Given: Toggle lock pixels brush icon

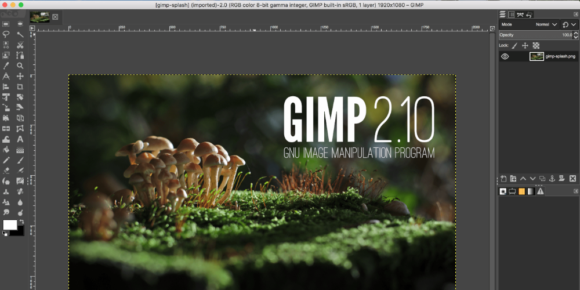Looking at the screenshot, I should pyautogui.click(x=514, y=45).
